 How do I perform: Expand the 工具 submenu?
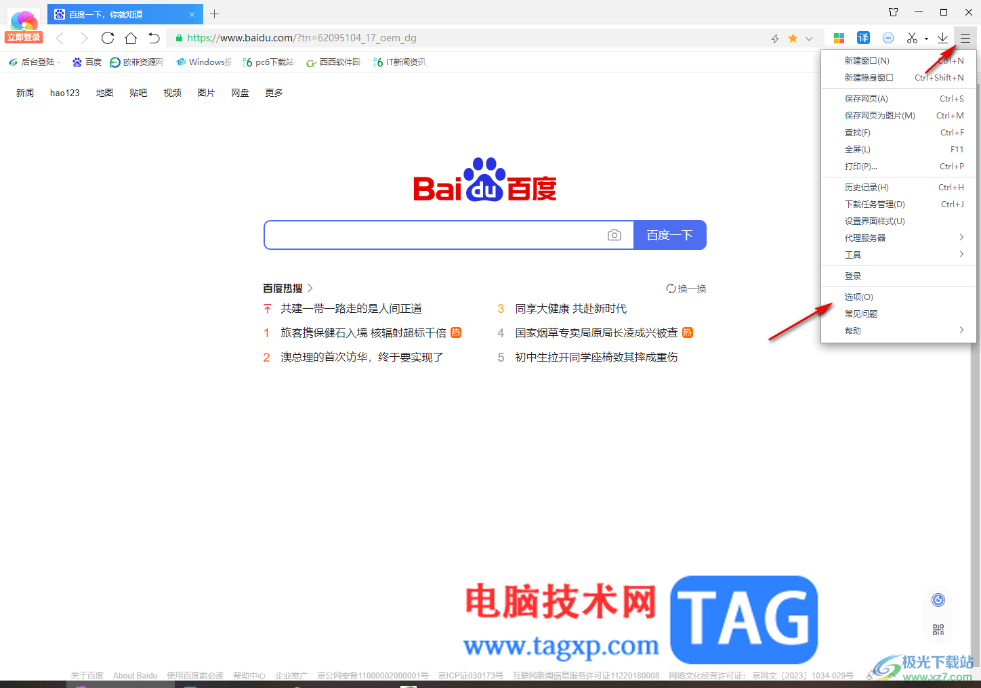(x=898, y=255)
